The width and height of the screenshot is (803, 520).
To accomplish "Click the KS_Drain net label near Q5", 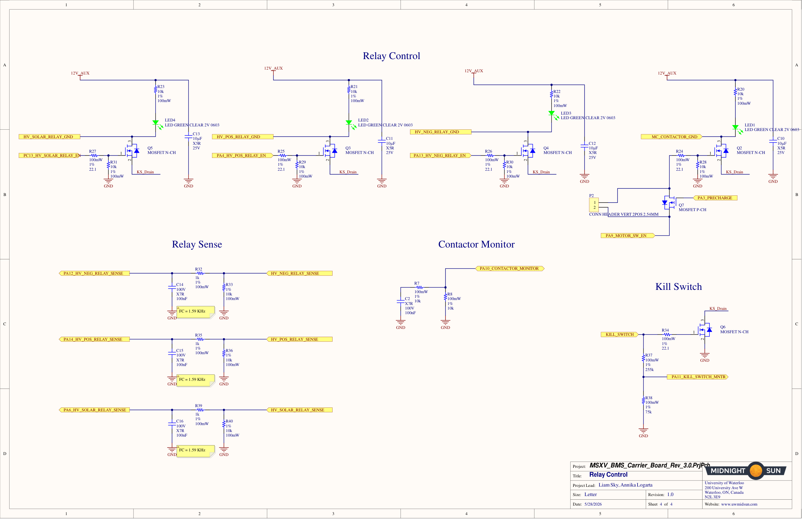I will [145, 172].
